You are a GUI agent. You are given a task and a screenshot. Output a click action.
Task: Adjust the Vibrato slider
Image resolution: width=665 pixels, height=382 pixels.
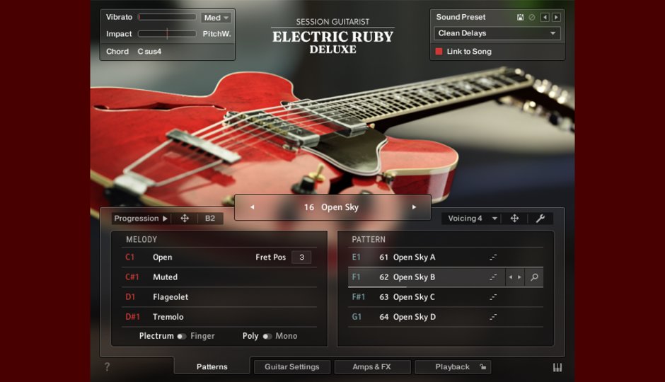tap(167, 17)
